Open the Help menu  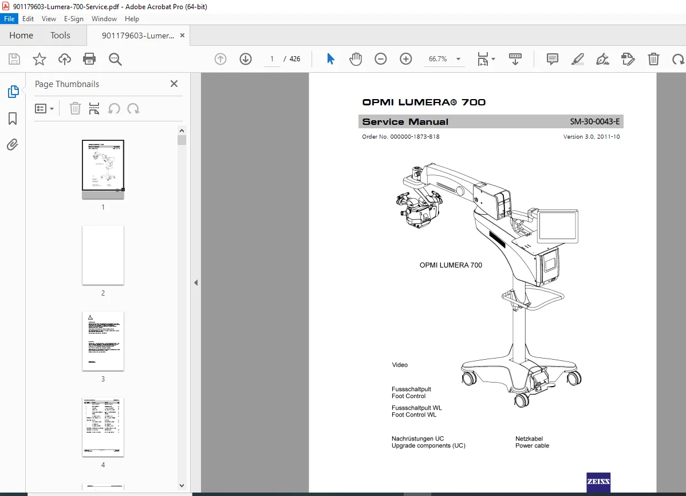coord(132,19)
